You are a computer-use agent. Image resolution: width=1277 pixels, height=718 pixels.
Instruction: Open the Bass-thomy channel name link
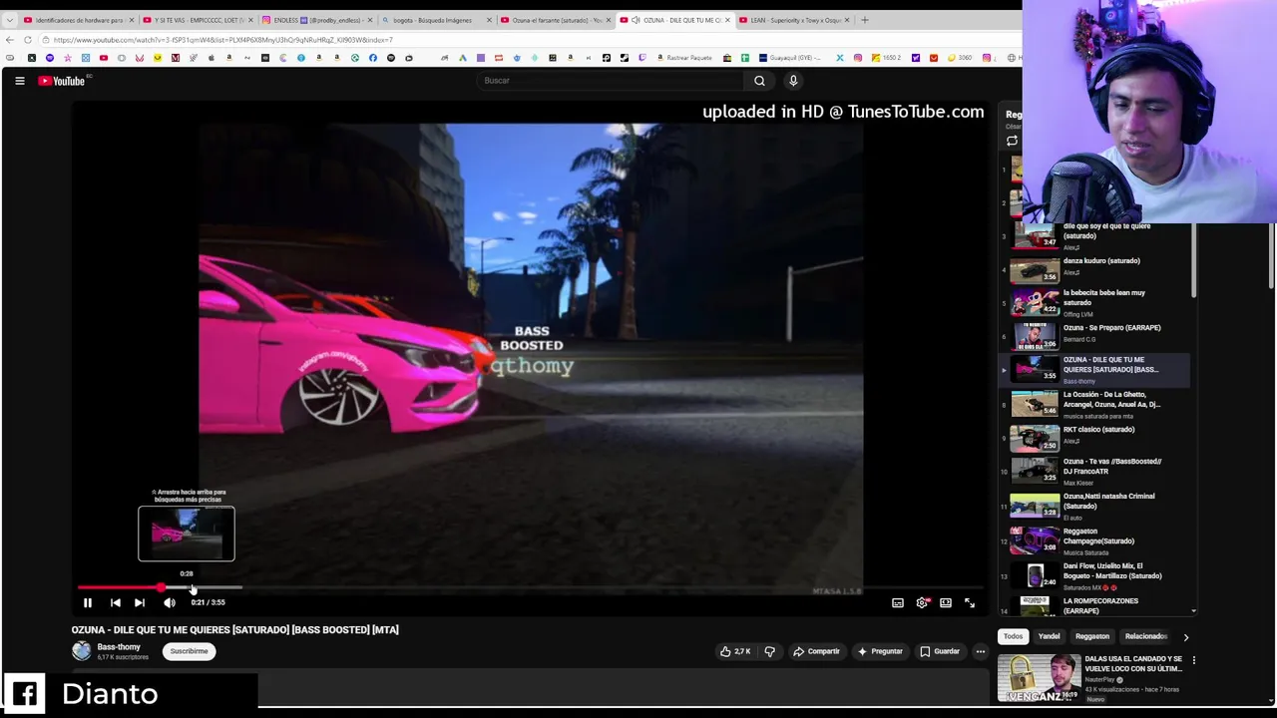coord(119,647)
